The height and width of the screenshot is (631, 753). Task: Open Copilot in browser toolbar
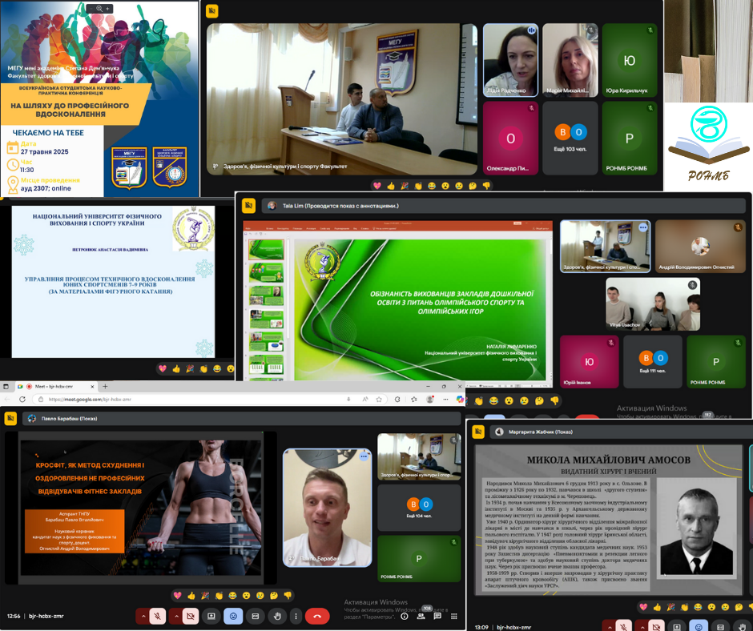[460, 399]
